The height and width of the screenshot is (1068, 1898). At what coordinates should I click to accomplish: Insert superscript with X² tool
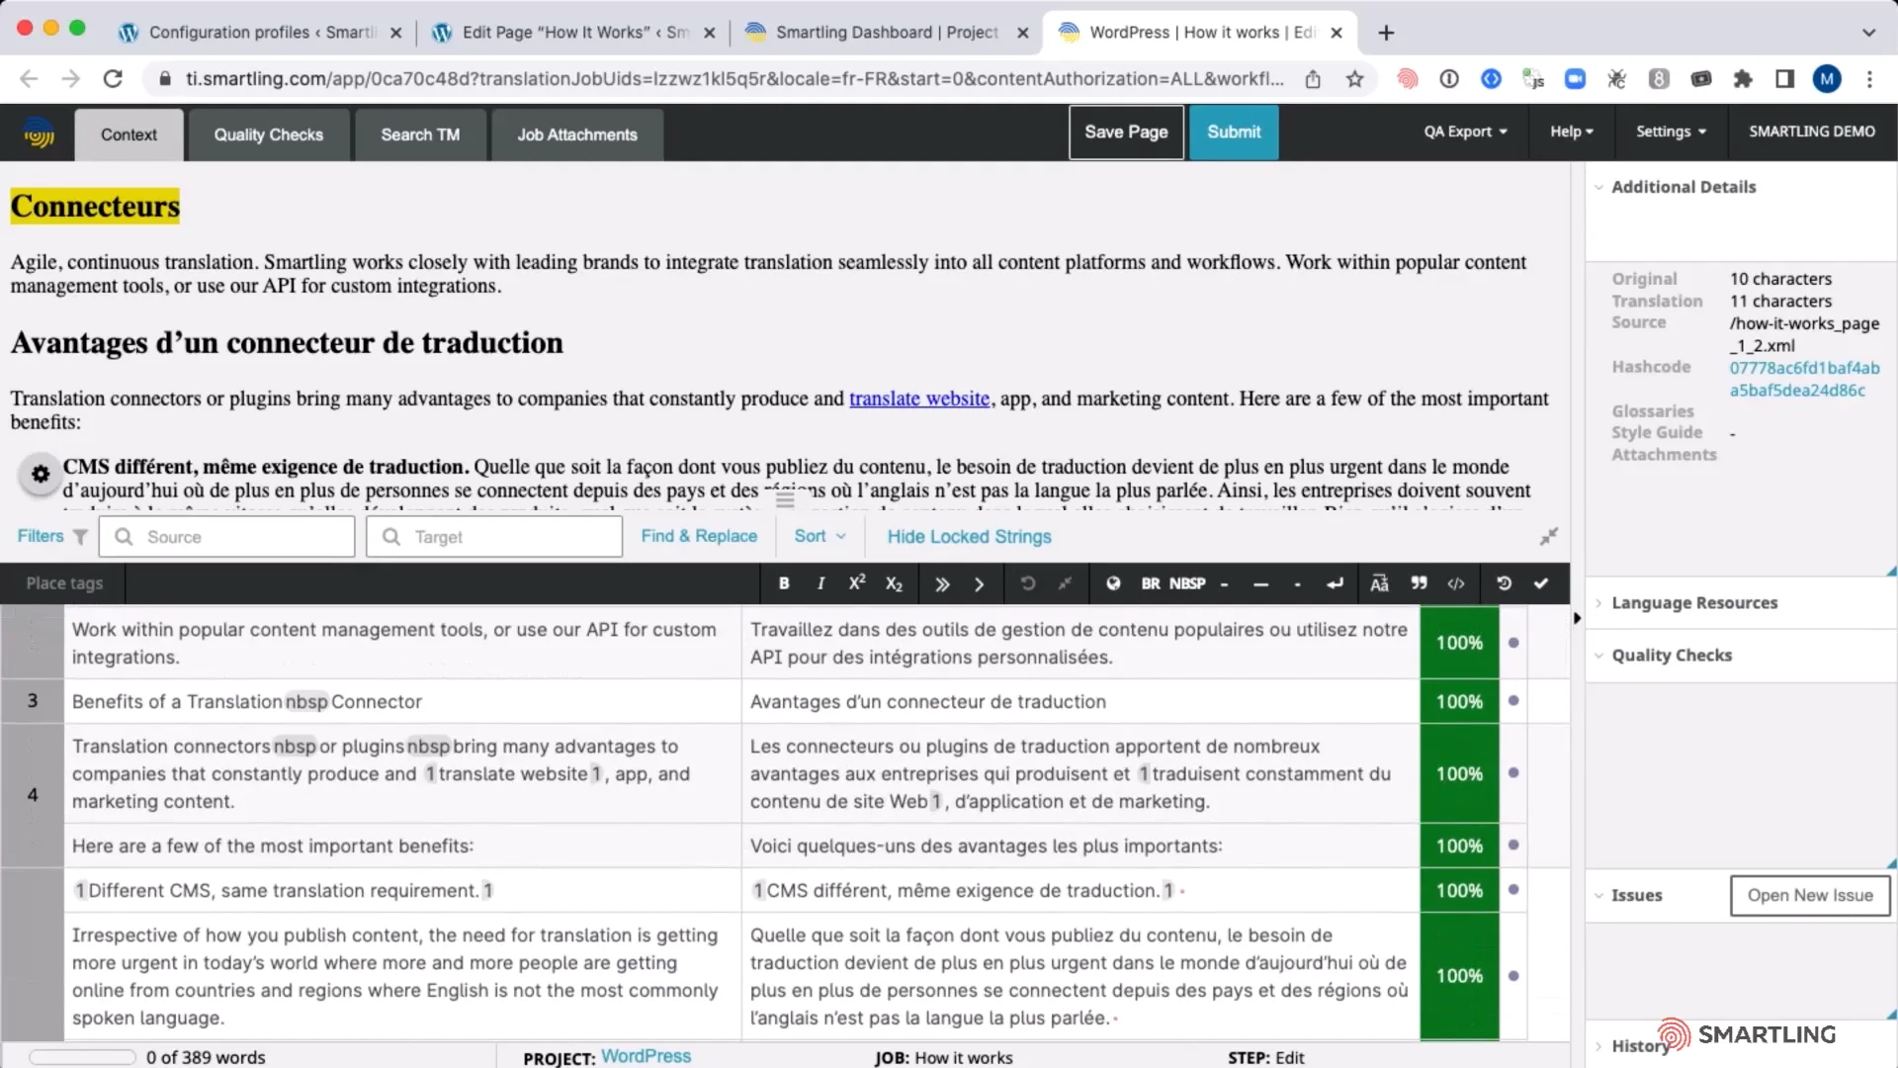point(857,583)
